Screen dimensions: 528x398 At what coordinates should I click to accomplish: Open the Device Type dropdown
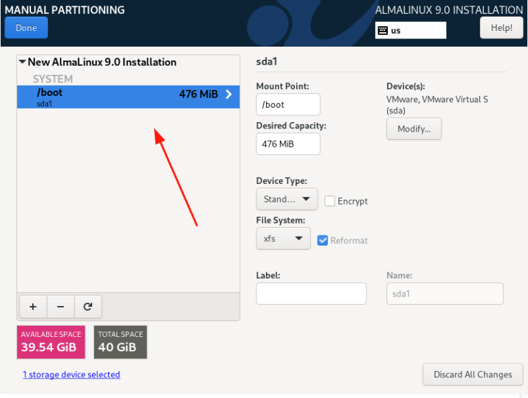(287, 199)
